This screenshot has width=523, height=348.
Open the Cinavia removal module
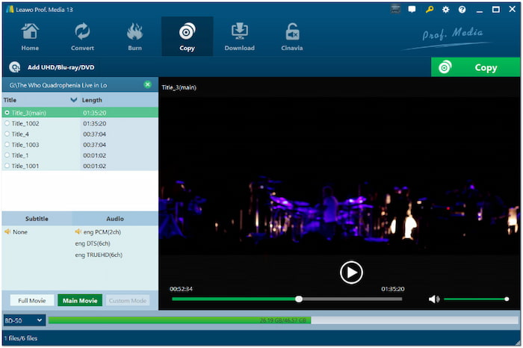[292, 36]
